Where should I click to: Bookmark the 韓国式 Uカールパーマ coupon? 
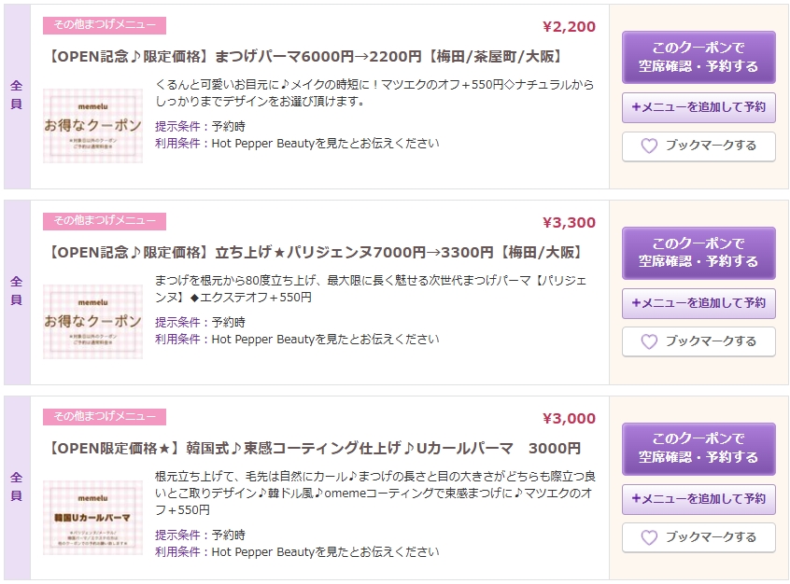coord(698,537)
